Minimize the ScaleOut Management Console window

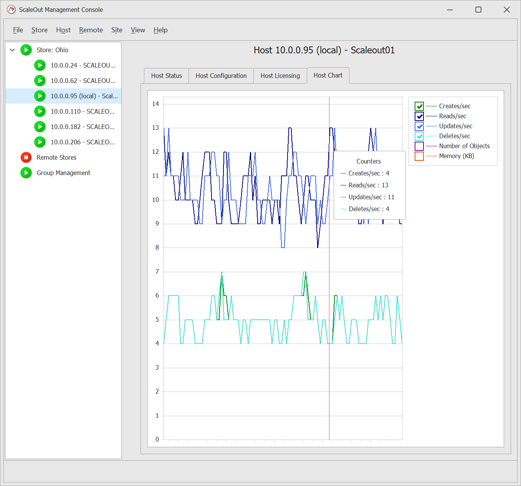click(x=450, y=10)
